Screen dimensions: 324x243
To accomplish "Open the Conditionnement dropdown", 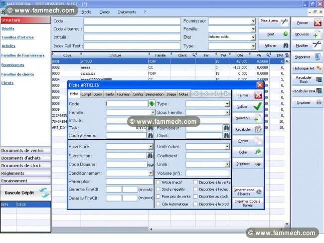I will pos(151,173).
